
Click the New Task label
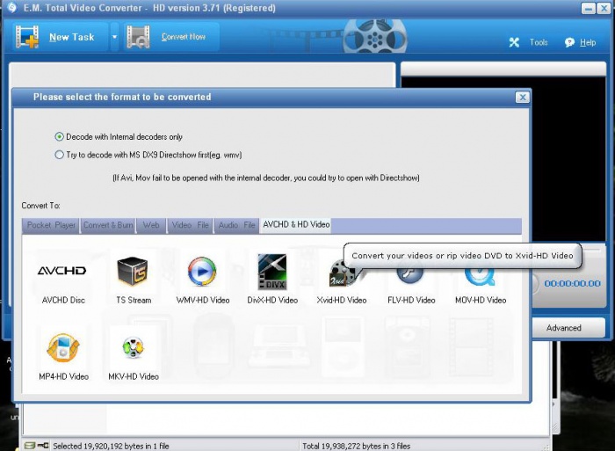tap(72, 37)
